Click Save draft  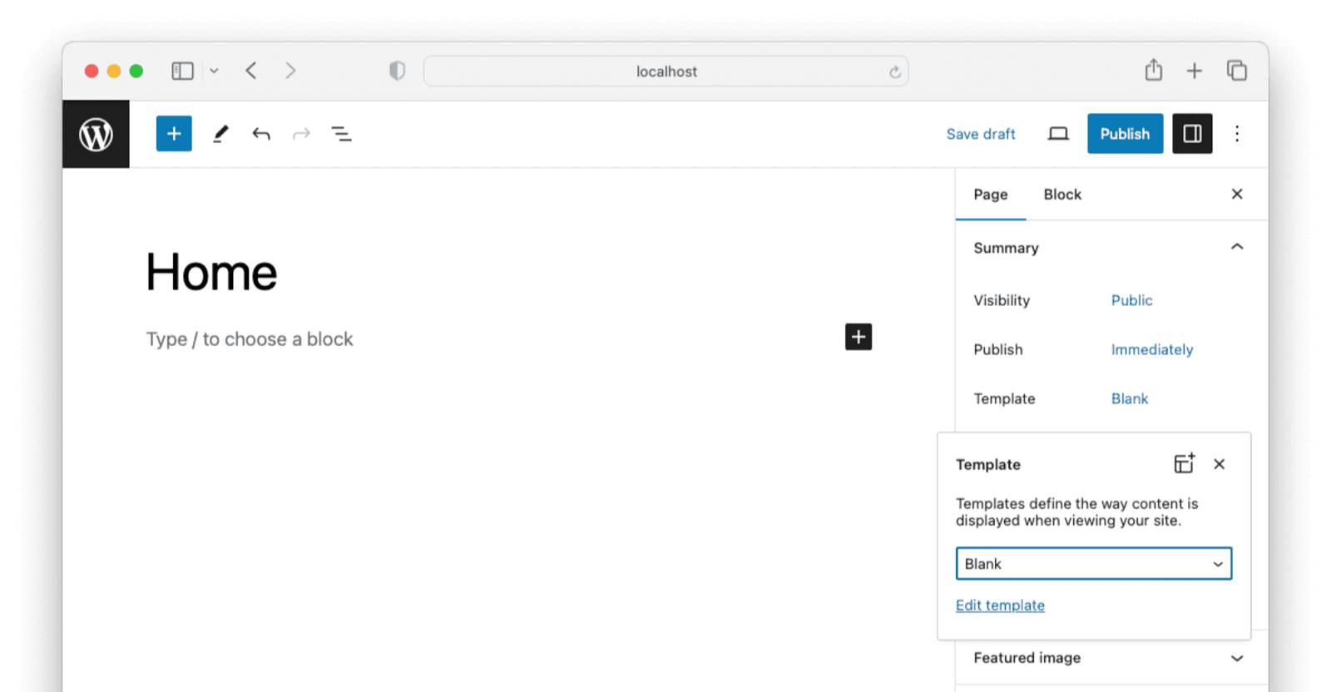point(981,134)
